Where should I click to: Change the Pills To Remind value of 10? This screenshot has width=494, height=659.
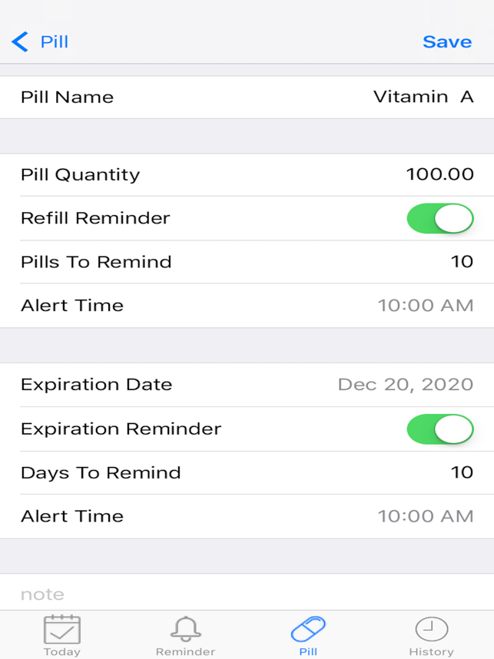point(463,261)
